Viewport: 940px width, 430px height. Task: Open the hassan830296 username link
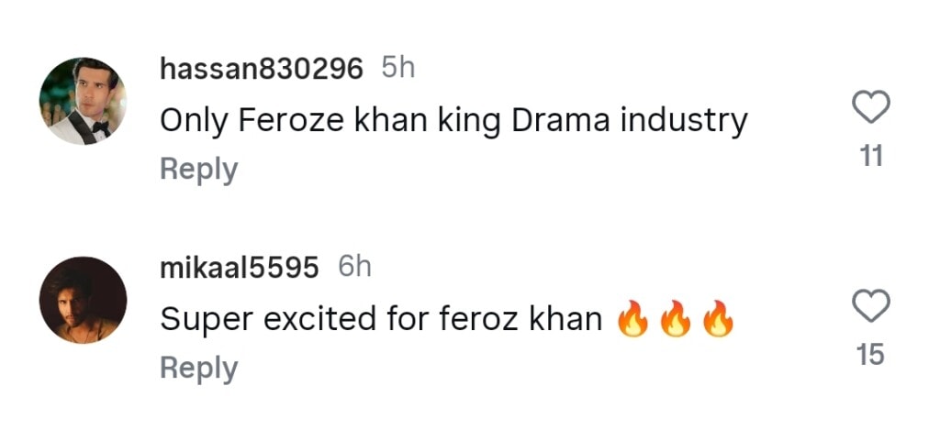coord(262,69)
